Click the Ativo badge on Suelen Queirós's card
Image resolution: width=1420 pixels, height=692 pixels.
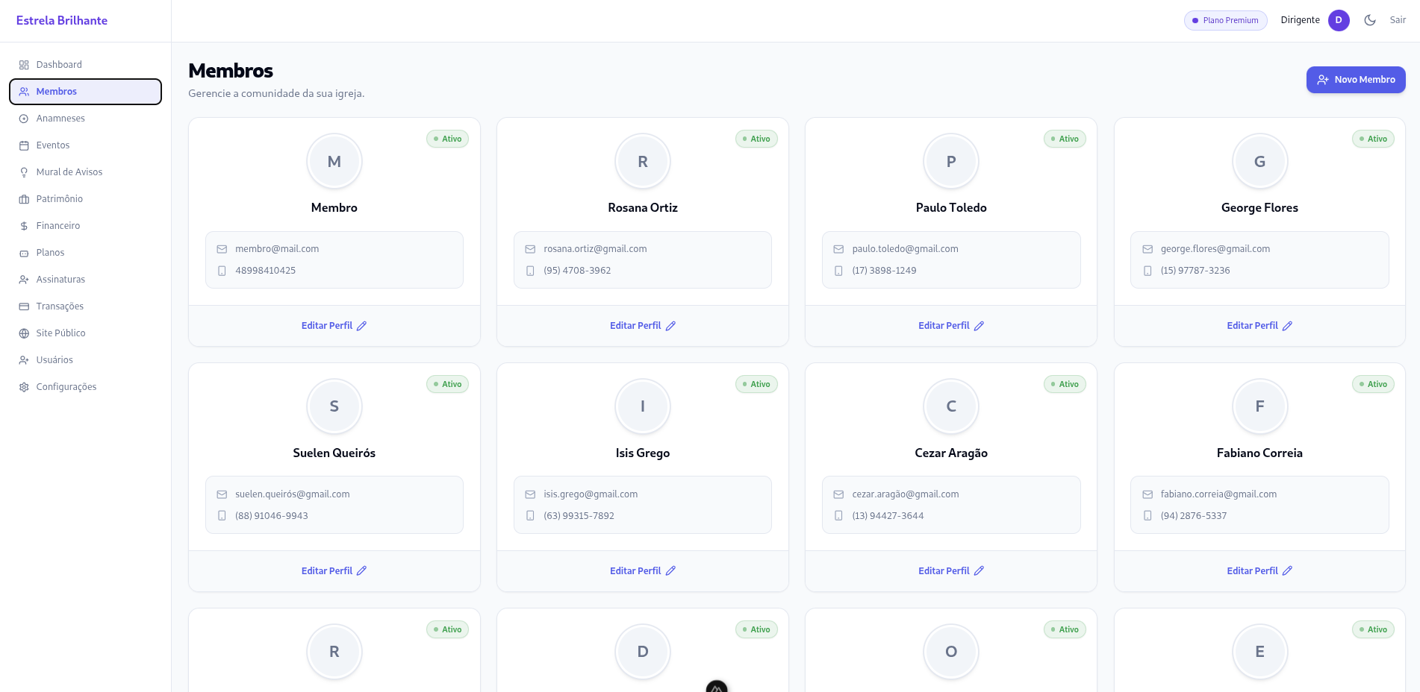(447, 384)
